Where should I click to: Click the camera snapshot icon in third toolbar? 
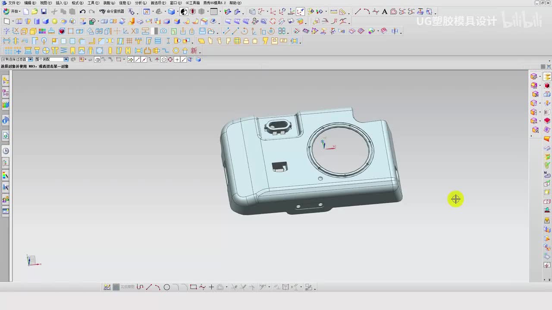tap(164, 31)
